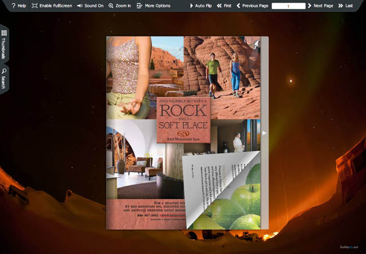This screenshot has height=254, width=366.
Task: Click the magnifier zoom icon
Action: click(111, 6)
